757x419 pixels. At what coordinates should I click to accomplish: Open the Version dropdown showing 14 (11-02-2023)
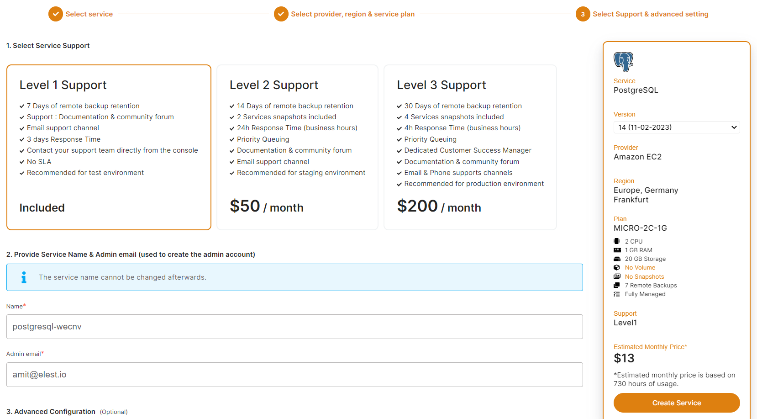[x=676, y=127]
